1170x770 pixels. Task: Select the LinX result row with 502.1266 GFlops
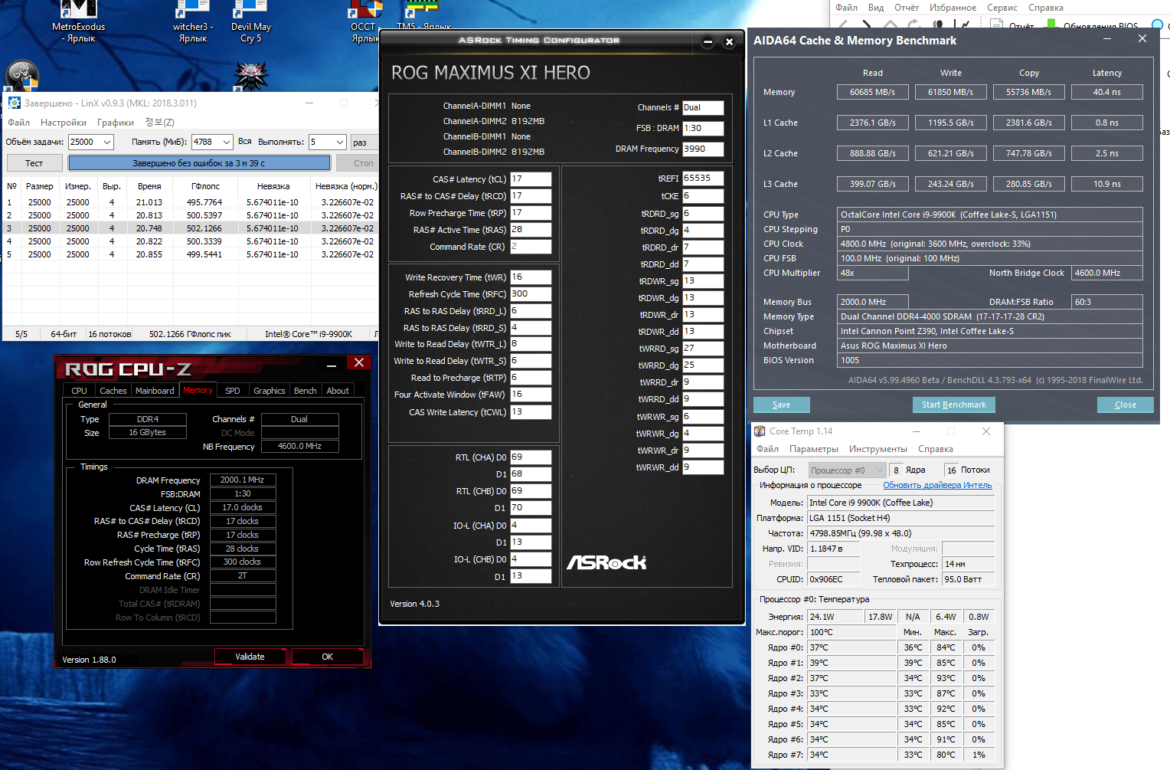190,228
